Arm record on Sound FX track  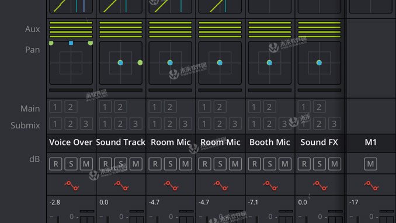click(x=304, y=164)
